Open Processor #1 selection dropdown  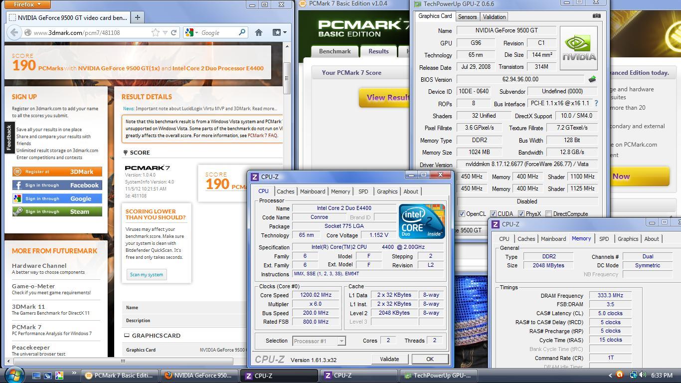[319, 341]
